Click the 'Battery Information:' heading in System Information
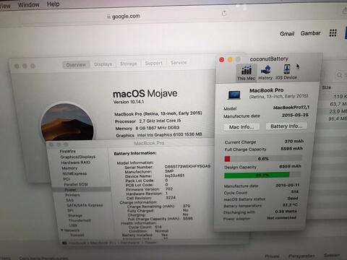Image resolution: width=347 pixels, height=260 pixels. tap(135, 153)
